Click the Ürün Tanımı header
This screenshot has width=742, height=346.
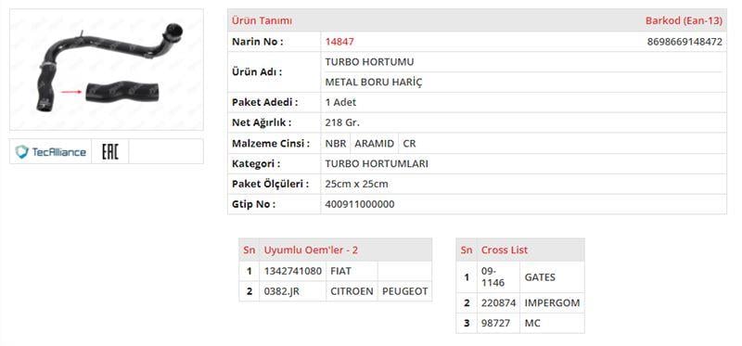(x=262, y=20)
